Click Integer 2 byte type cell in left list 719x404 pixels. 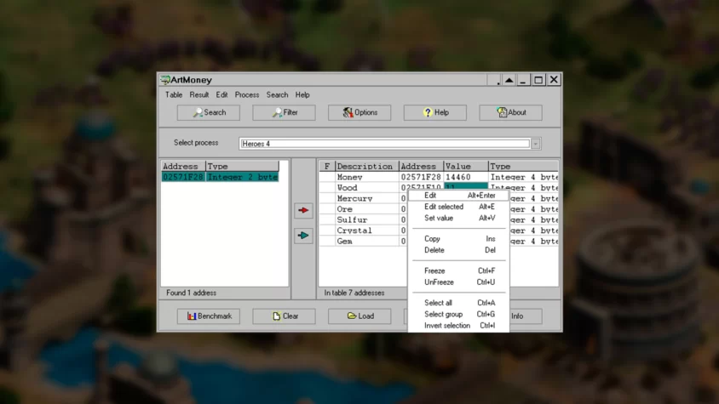point(242,177)
